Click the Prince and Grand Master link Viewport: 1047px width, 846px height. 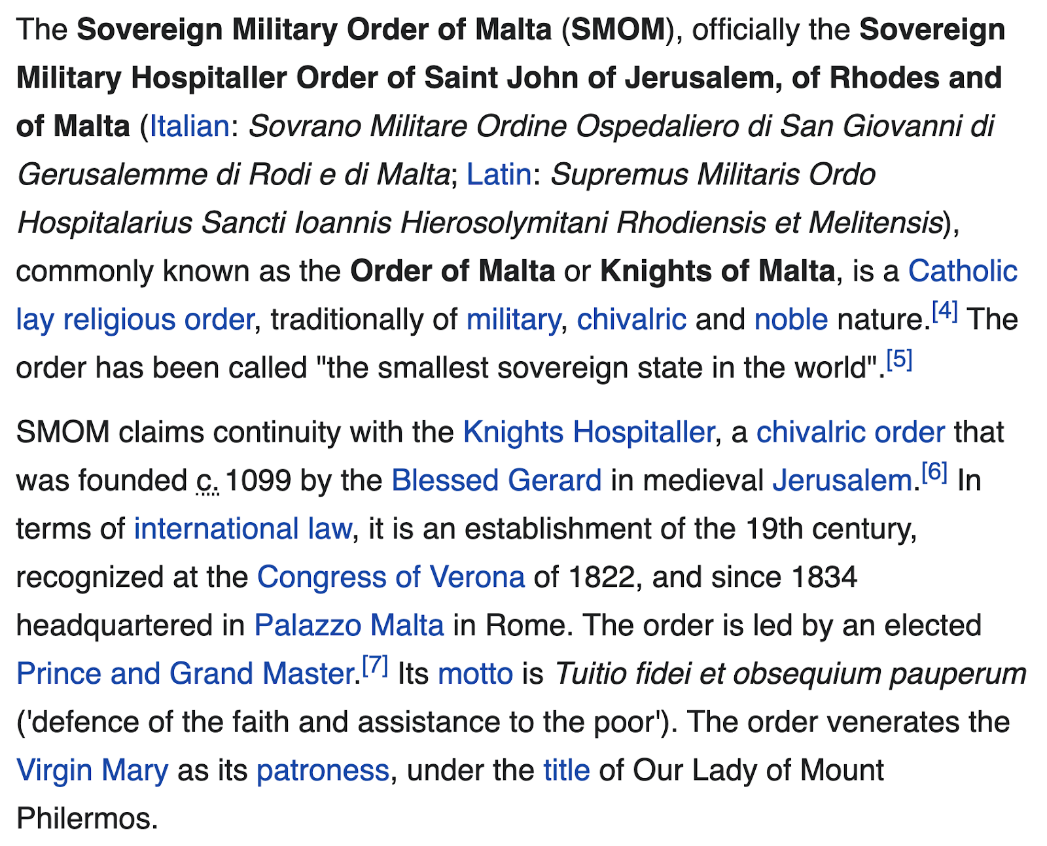coord(185,674)
